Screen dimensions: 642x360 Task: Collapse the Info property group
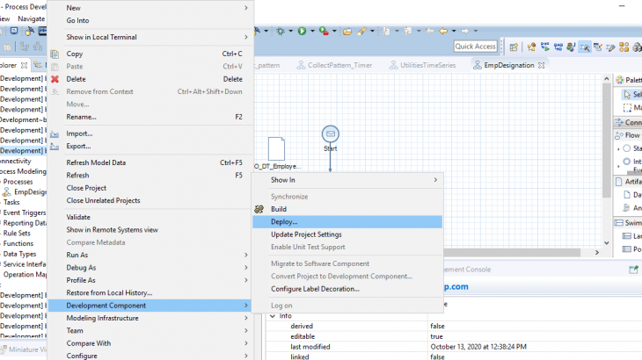(x=273, y=315)
